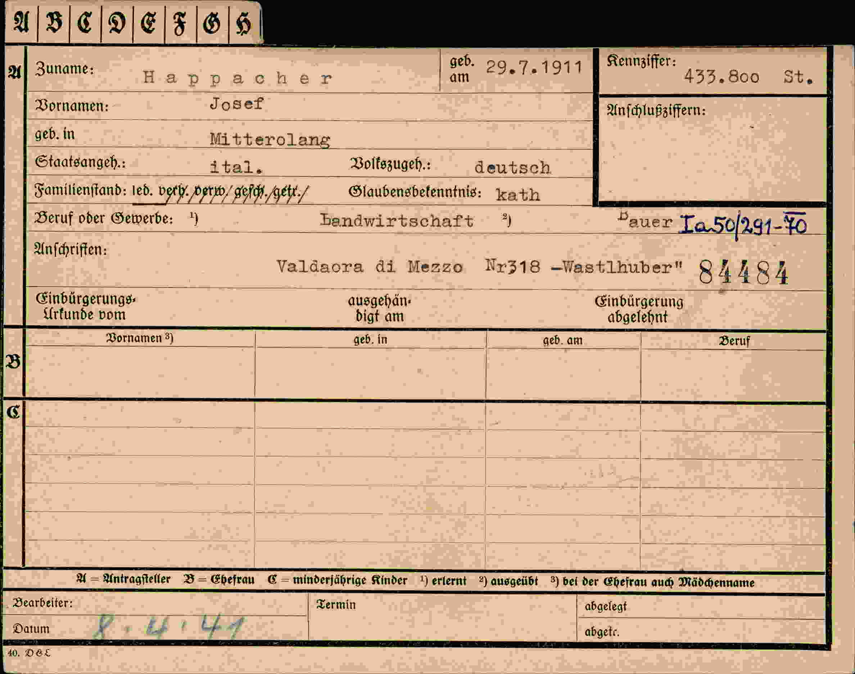The height and width of the screenshot is (674, 855).
Task: Click footnote '3) bei der Ehefrau auch Mädchenname'
Action: [x=653, y=582]
